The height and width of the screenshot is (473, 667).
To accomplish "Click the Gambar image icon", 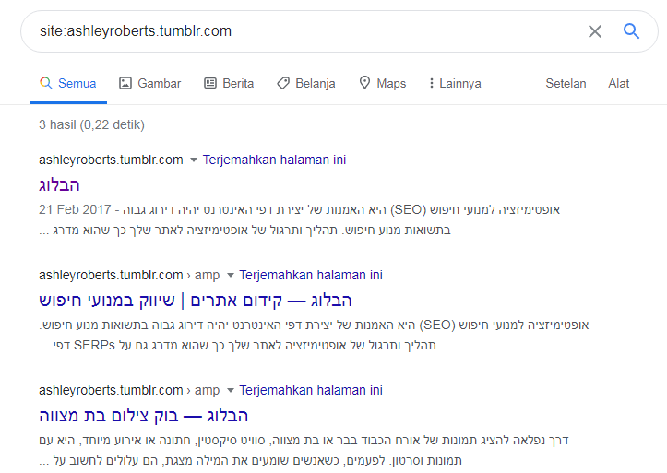I will pyautogui.click(x=125, y=83).
